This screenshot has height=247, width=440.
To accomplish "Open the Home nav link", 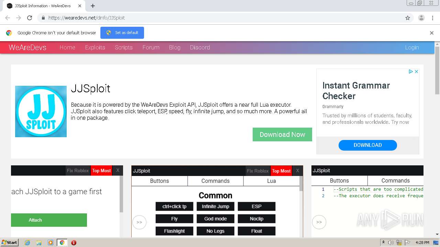I will (x=67, y=47).
